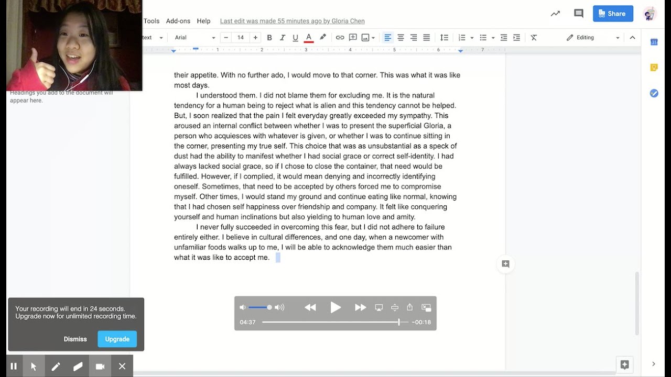
Task: Expand numbered list style dropdown arrow
Action: pyautogui.click(x=472, y=38)
